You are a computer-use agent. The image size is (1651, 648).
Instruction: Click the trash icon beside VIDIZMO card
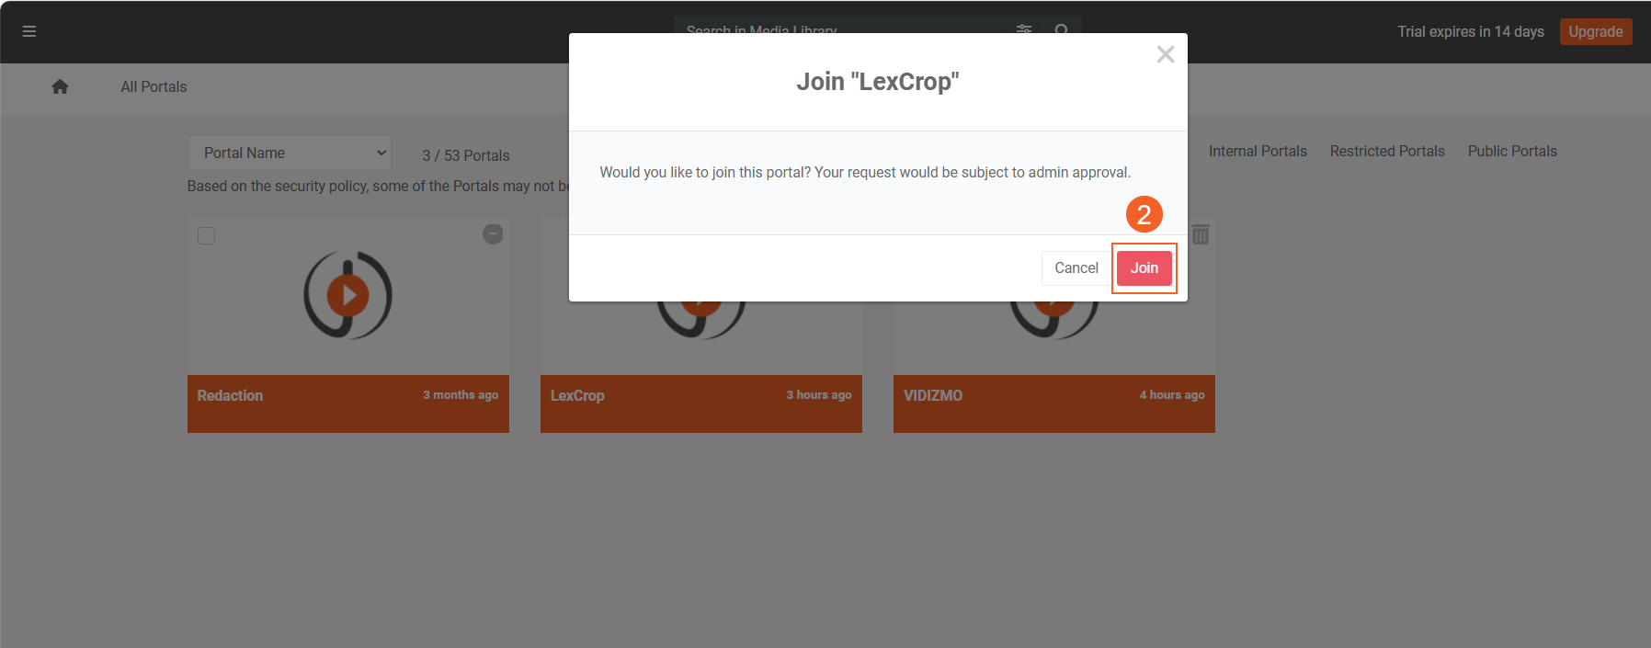coord(1201,234)
